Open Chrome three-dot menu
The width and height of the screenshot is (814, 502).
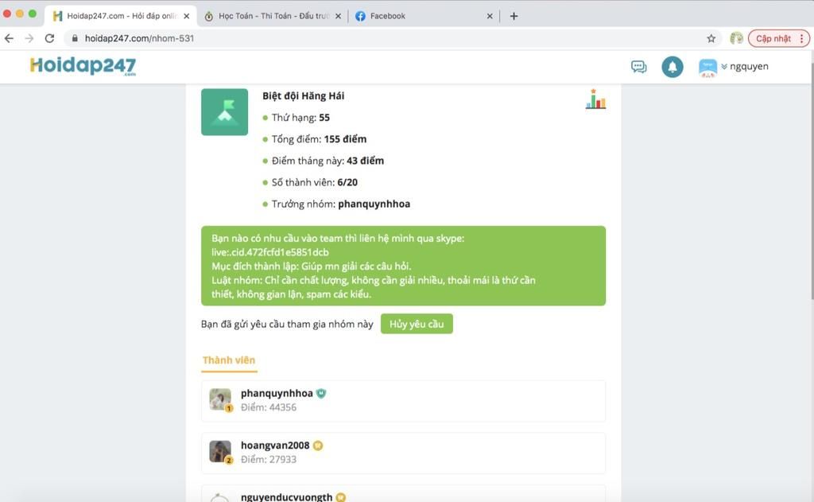click(801, 38)
